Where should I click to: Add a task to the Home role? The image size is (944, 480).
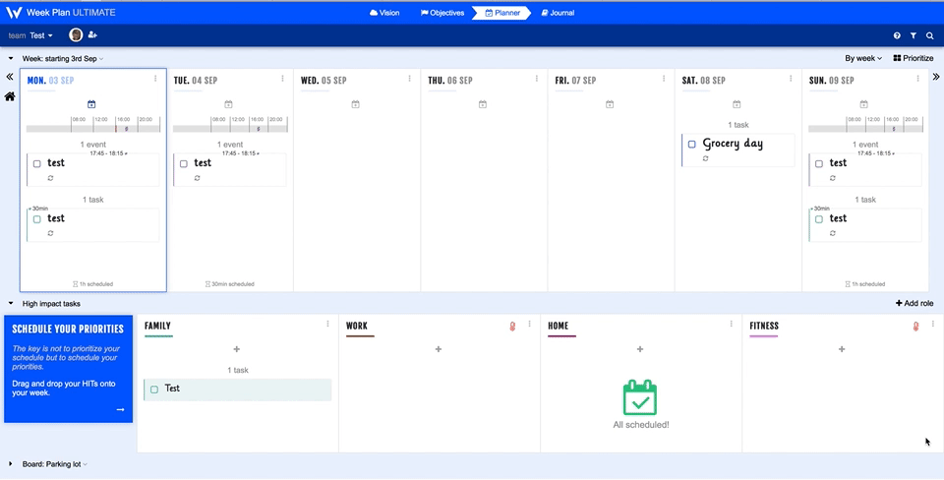pyautogui.click(x=640, y=349)
